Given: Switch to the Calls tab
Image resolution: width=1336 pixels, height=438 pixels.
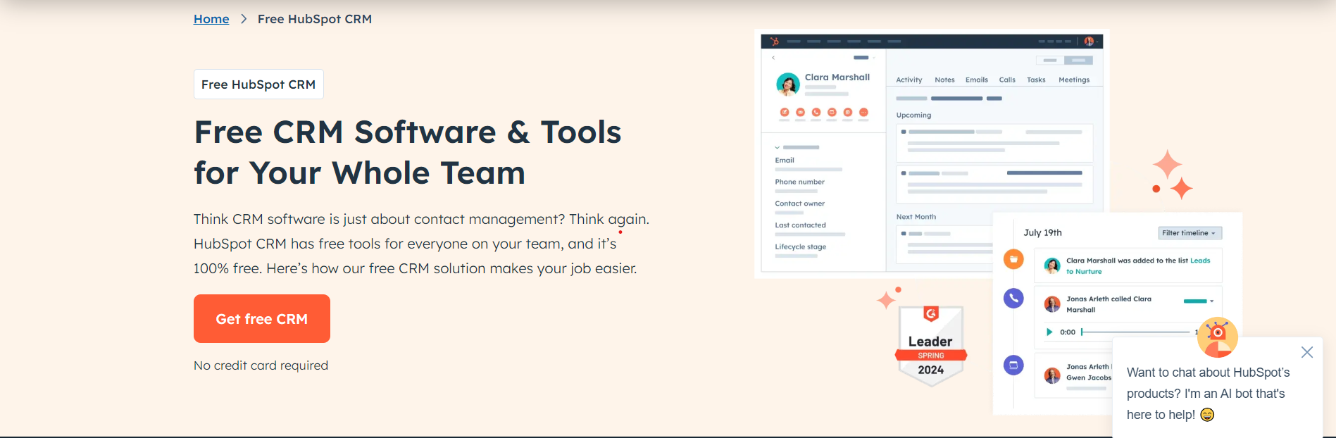Looking at the screenshot, I should pos(1007,80).
